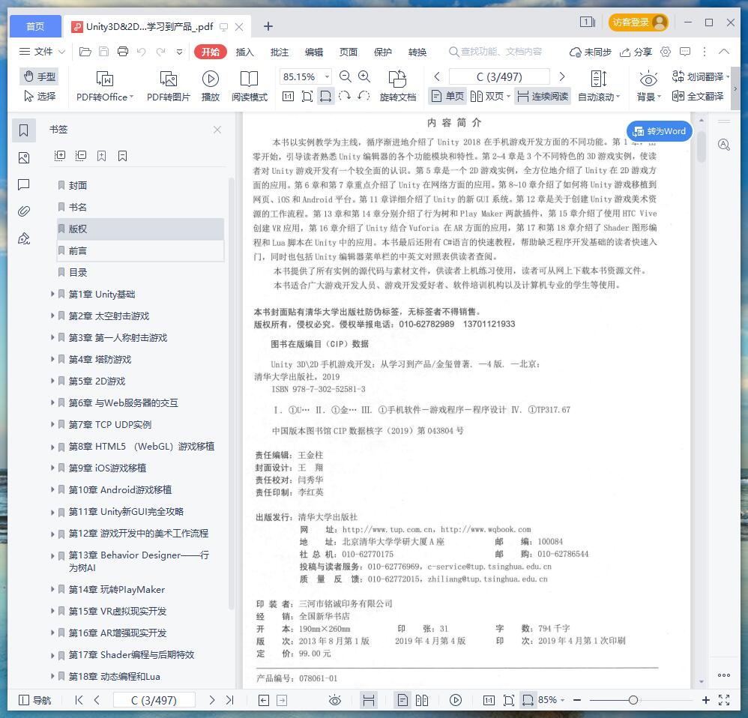Viewport: 748px width, 718px height.
Task: Click the actual size 1:1 toolbar icon
Action: pyautogui.click(x=288, y=97)
